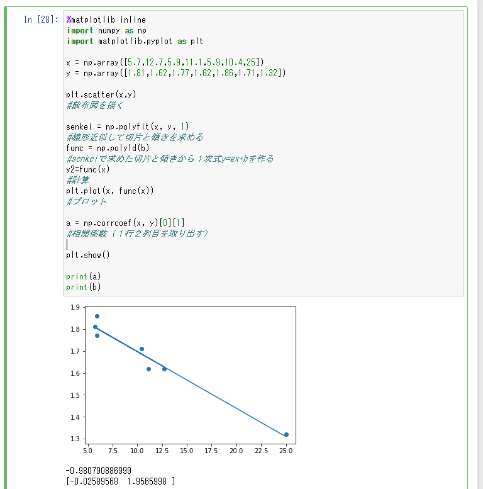Screen dimensions: 483x489
Task: Click the In [28] cell prompt
Action: 41,20
